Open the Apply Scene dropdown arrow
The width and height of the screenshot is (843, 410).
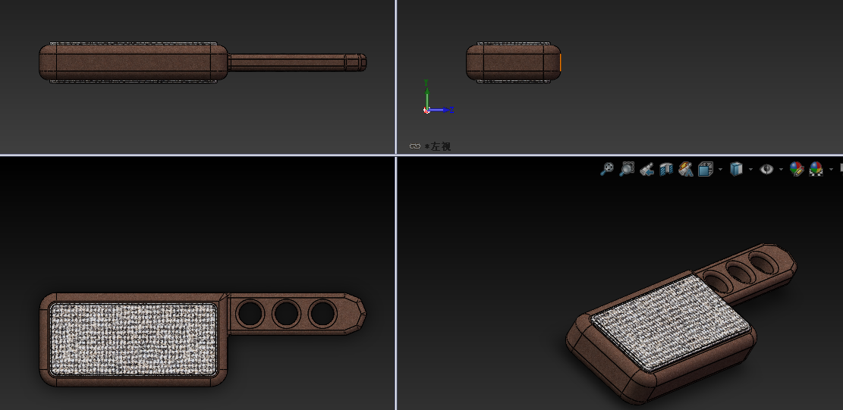[x=831, y=170]
